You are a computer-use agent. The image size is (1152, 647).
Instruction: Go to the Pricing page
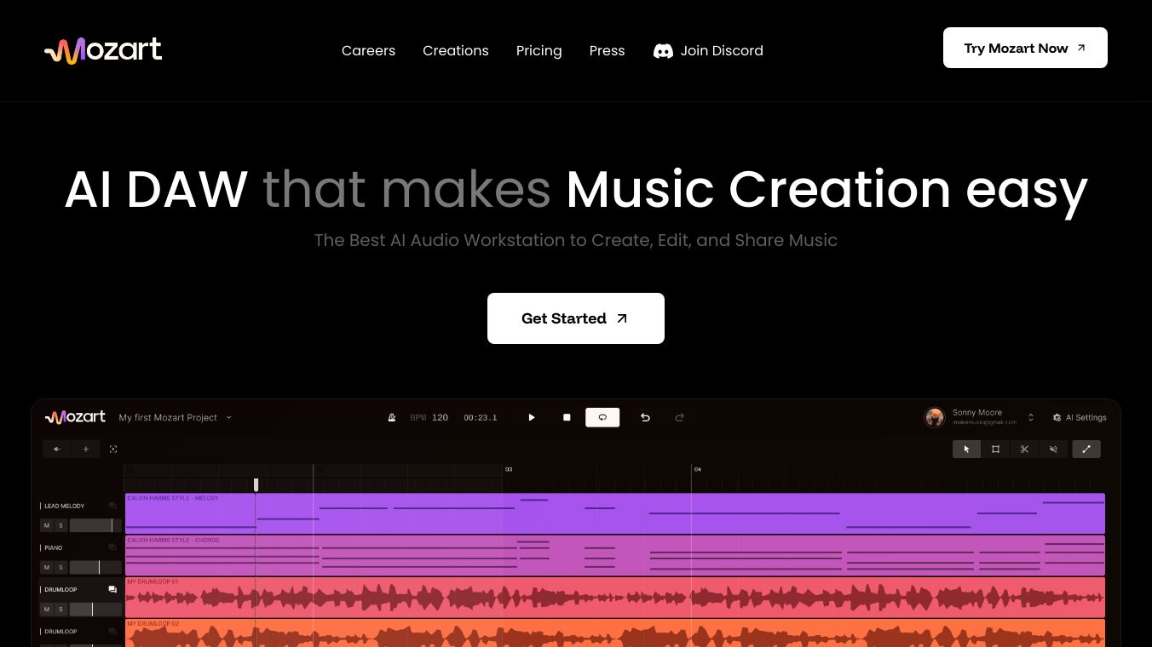tap(539, 51)
